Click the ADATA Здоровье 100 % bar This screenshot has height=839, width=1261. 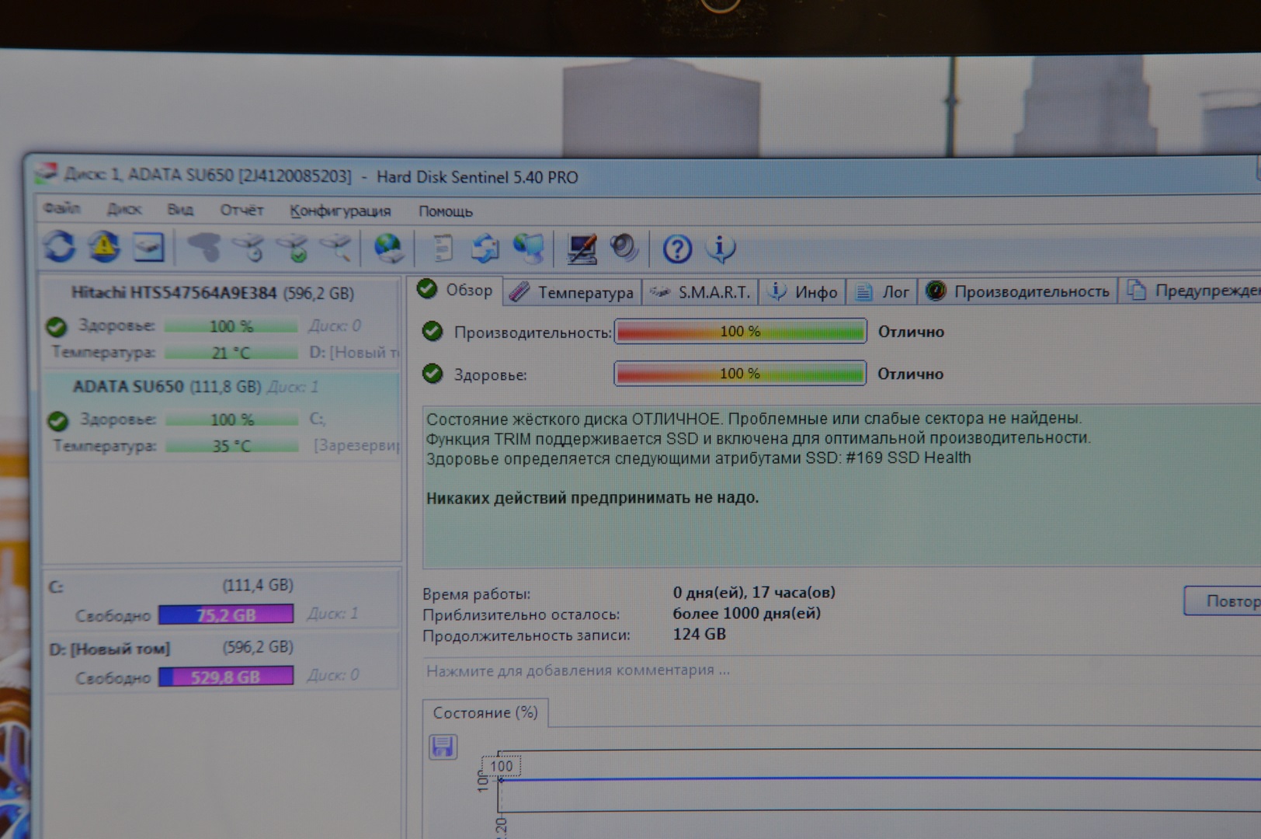coord(232,419)
